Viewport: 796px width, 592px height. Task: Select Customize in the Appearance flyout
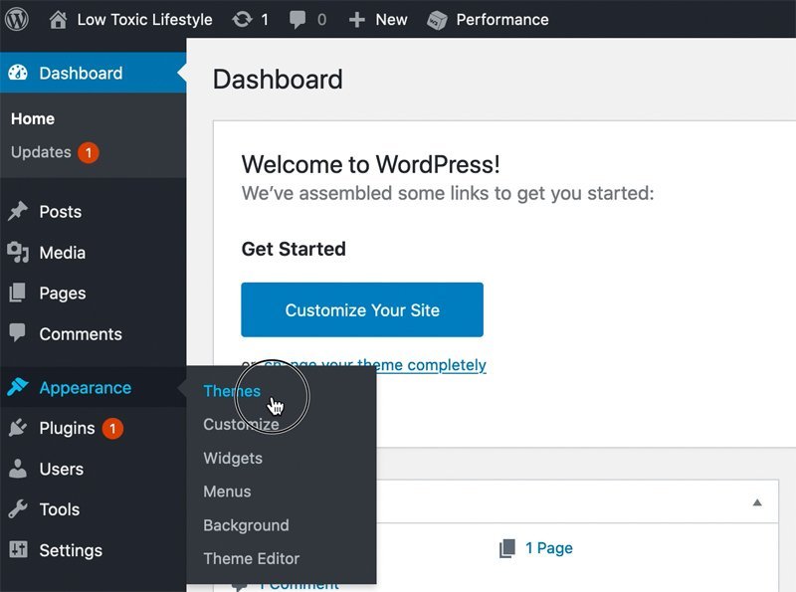pyautogui.click(x=241, y=425)
